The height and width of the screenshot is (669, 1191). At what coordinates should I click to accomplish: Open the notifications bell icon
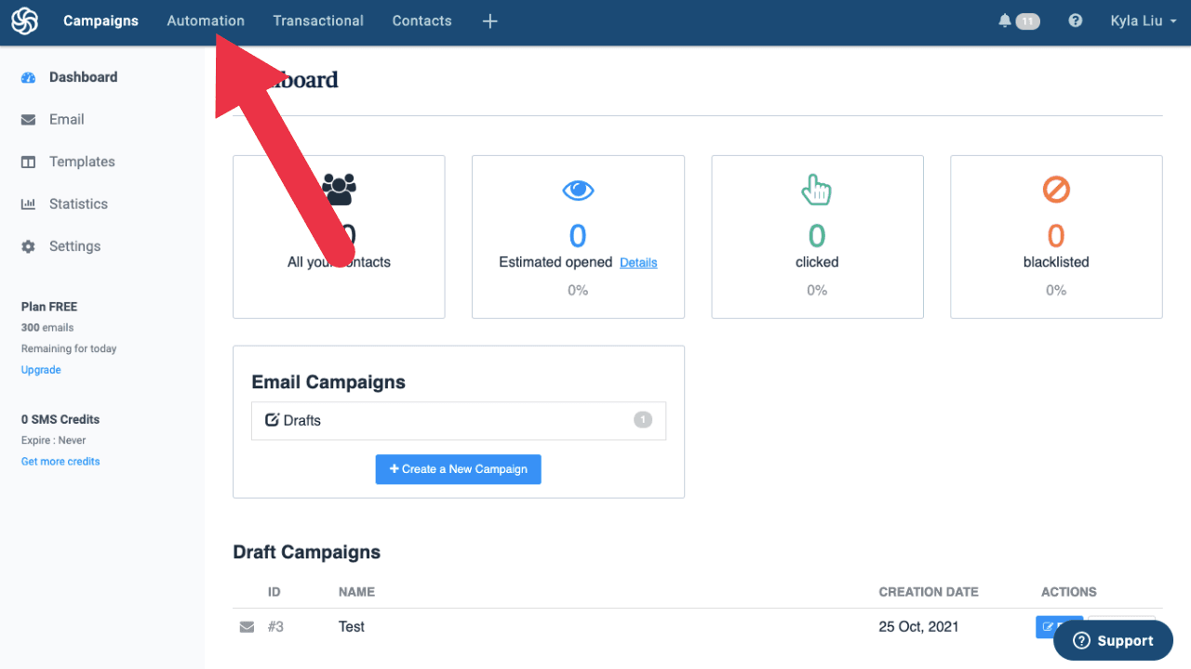point(1005,20)
